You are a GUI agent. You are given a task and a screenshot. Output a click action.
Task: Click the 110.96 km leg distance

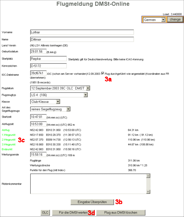134,140
